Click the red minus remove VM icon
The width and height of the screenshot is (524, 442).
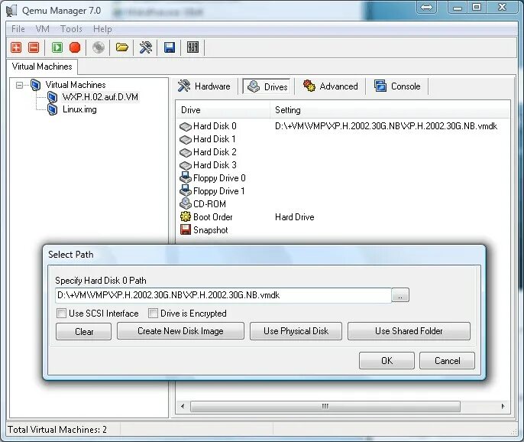point(34,47)
